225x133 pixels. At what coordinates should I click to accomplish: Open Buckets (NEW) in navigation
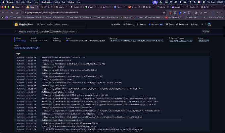click(156, 24)
